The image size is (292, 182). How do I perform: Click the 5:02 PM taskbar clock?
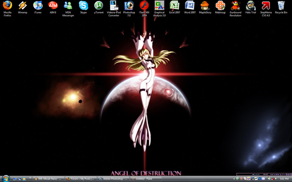[x=284, y=179]
